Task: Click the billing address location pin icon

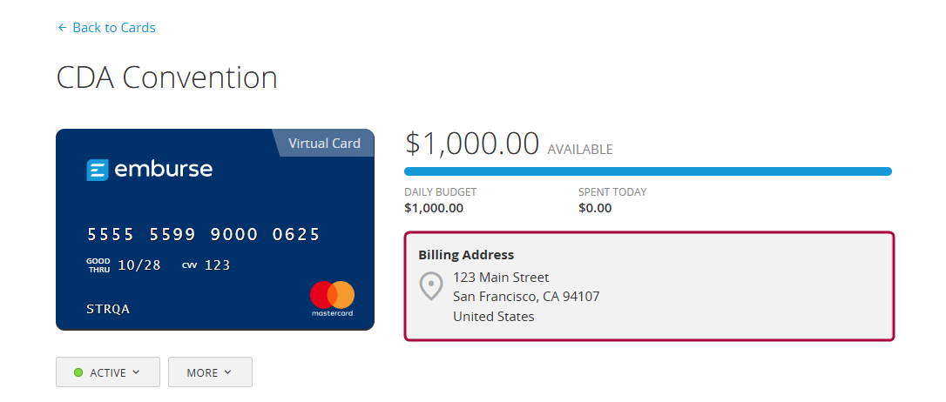Action: point(431,285)
